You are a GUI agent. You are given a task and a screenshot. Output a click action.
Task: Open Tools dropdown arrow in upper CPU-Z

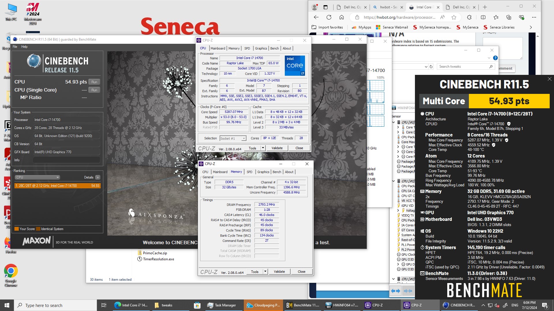pos(263,148)
